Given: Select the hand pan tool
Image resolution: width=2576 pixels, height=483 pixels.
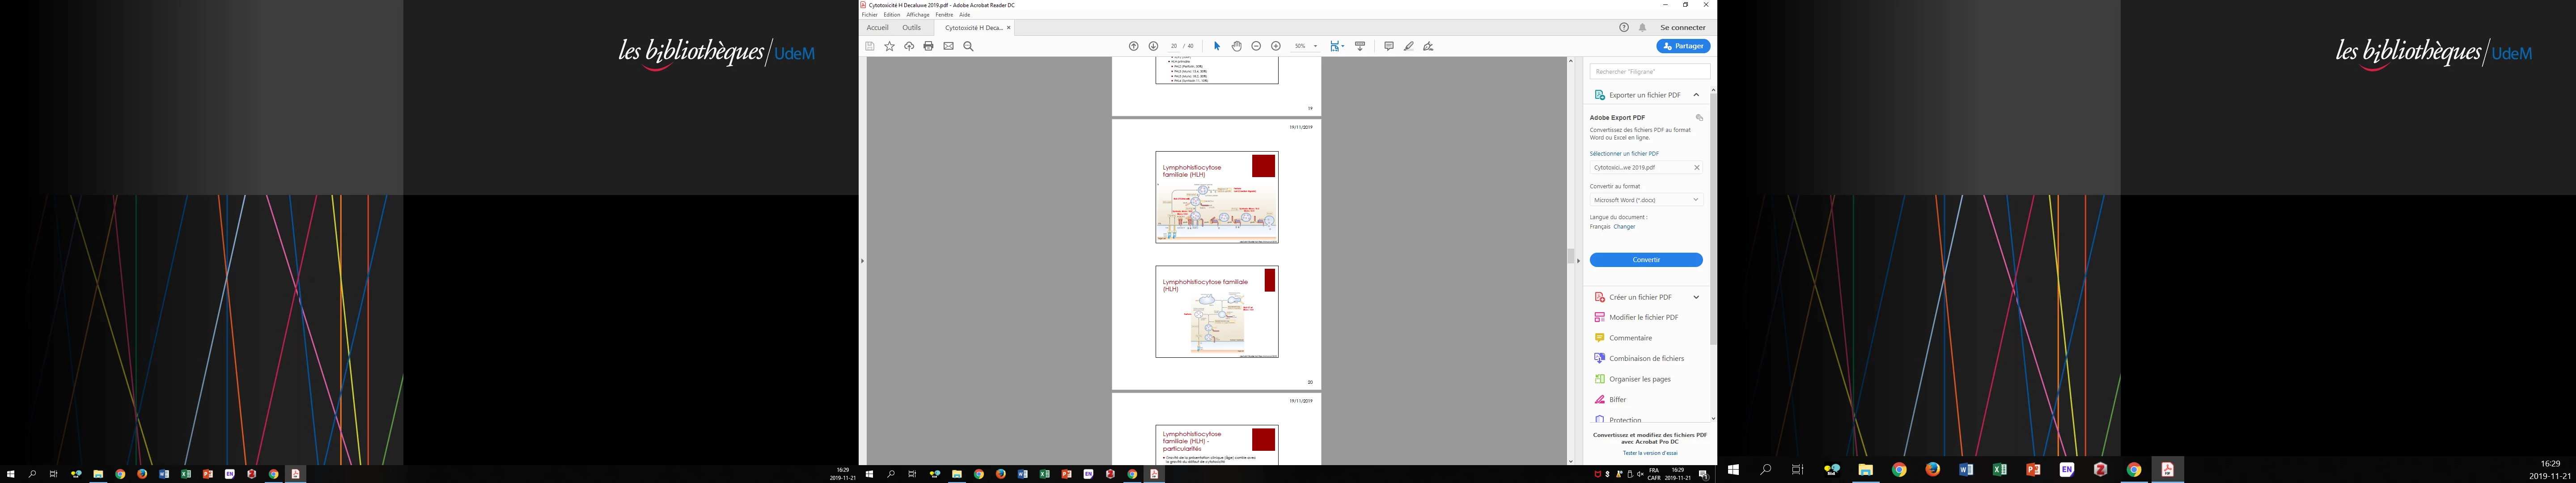Looking at the screenshot, I should 1236,46.
